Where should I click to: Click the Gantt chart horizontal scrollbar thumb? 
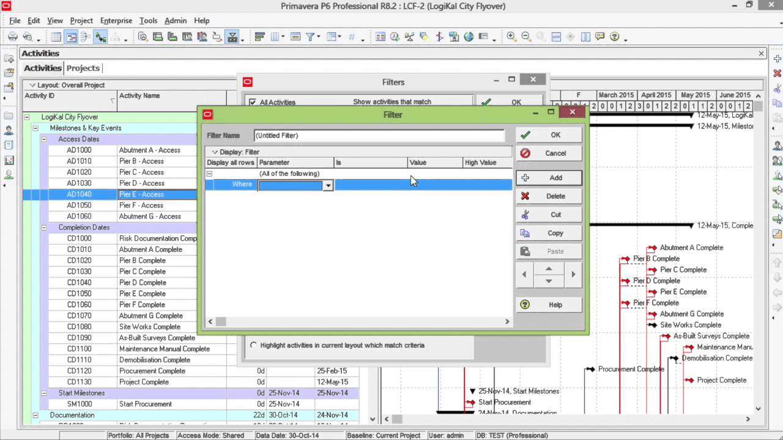(x=398, y=419)
